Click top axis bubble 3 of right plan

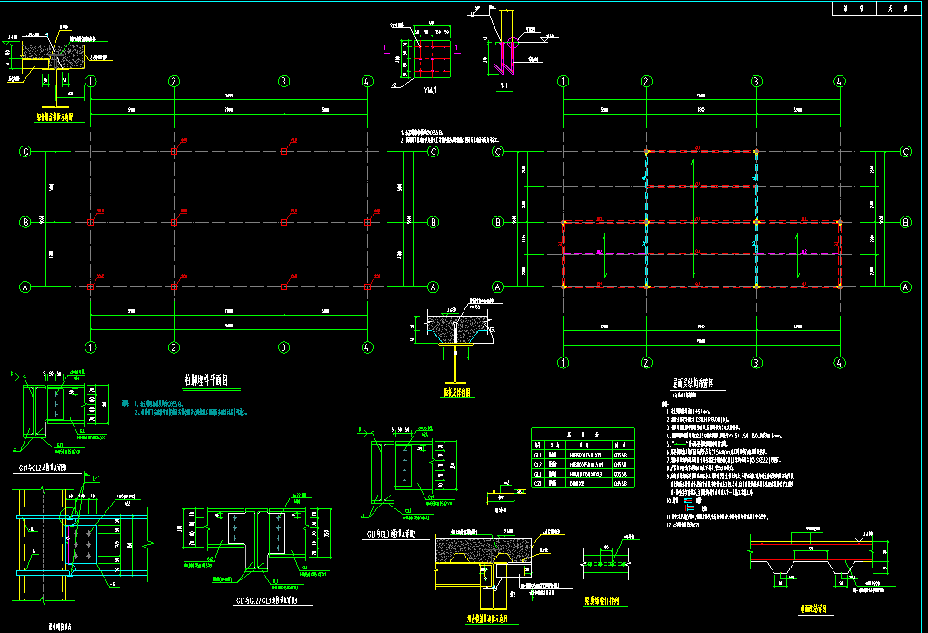tap(756, 82)
